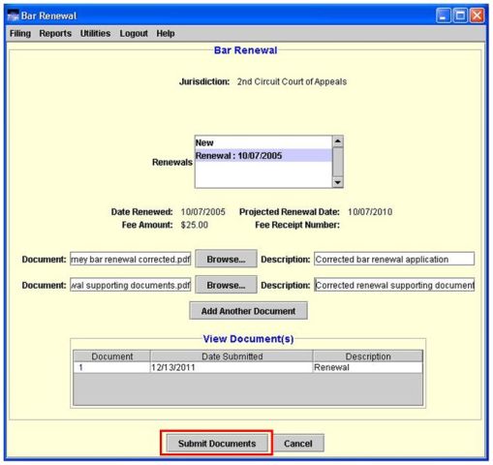Open the Reports menu
493x465 pixels.
(x=55, y=33)
